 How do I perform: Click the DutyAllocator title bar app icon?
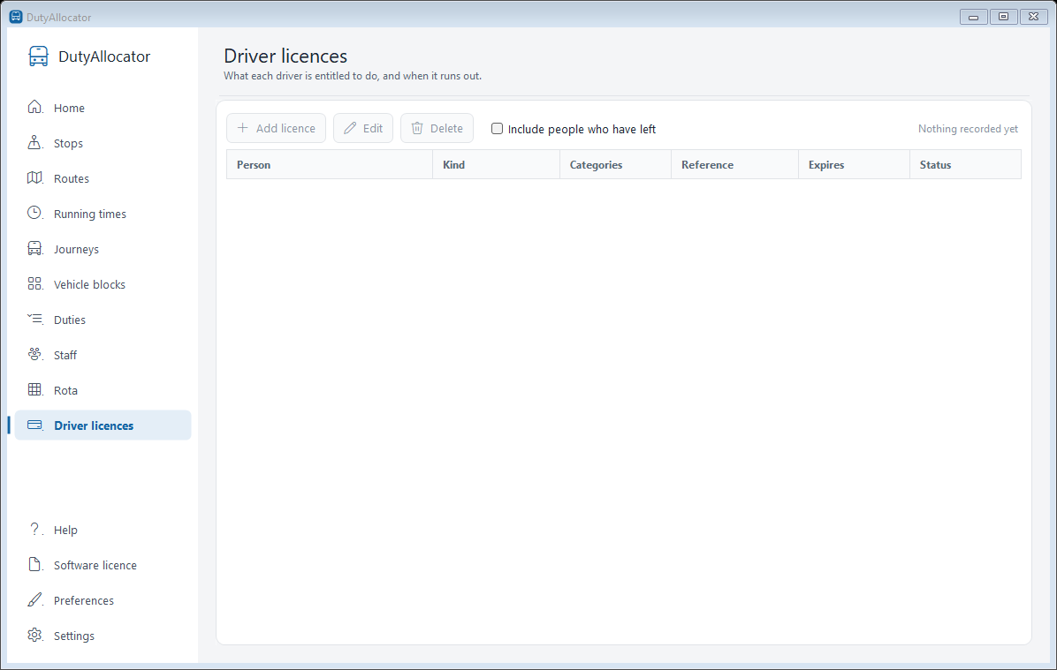(16, 17)
